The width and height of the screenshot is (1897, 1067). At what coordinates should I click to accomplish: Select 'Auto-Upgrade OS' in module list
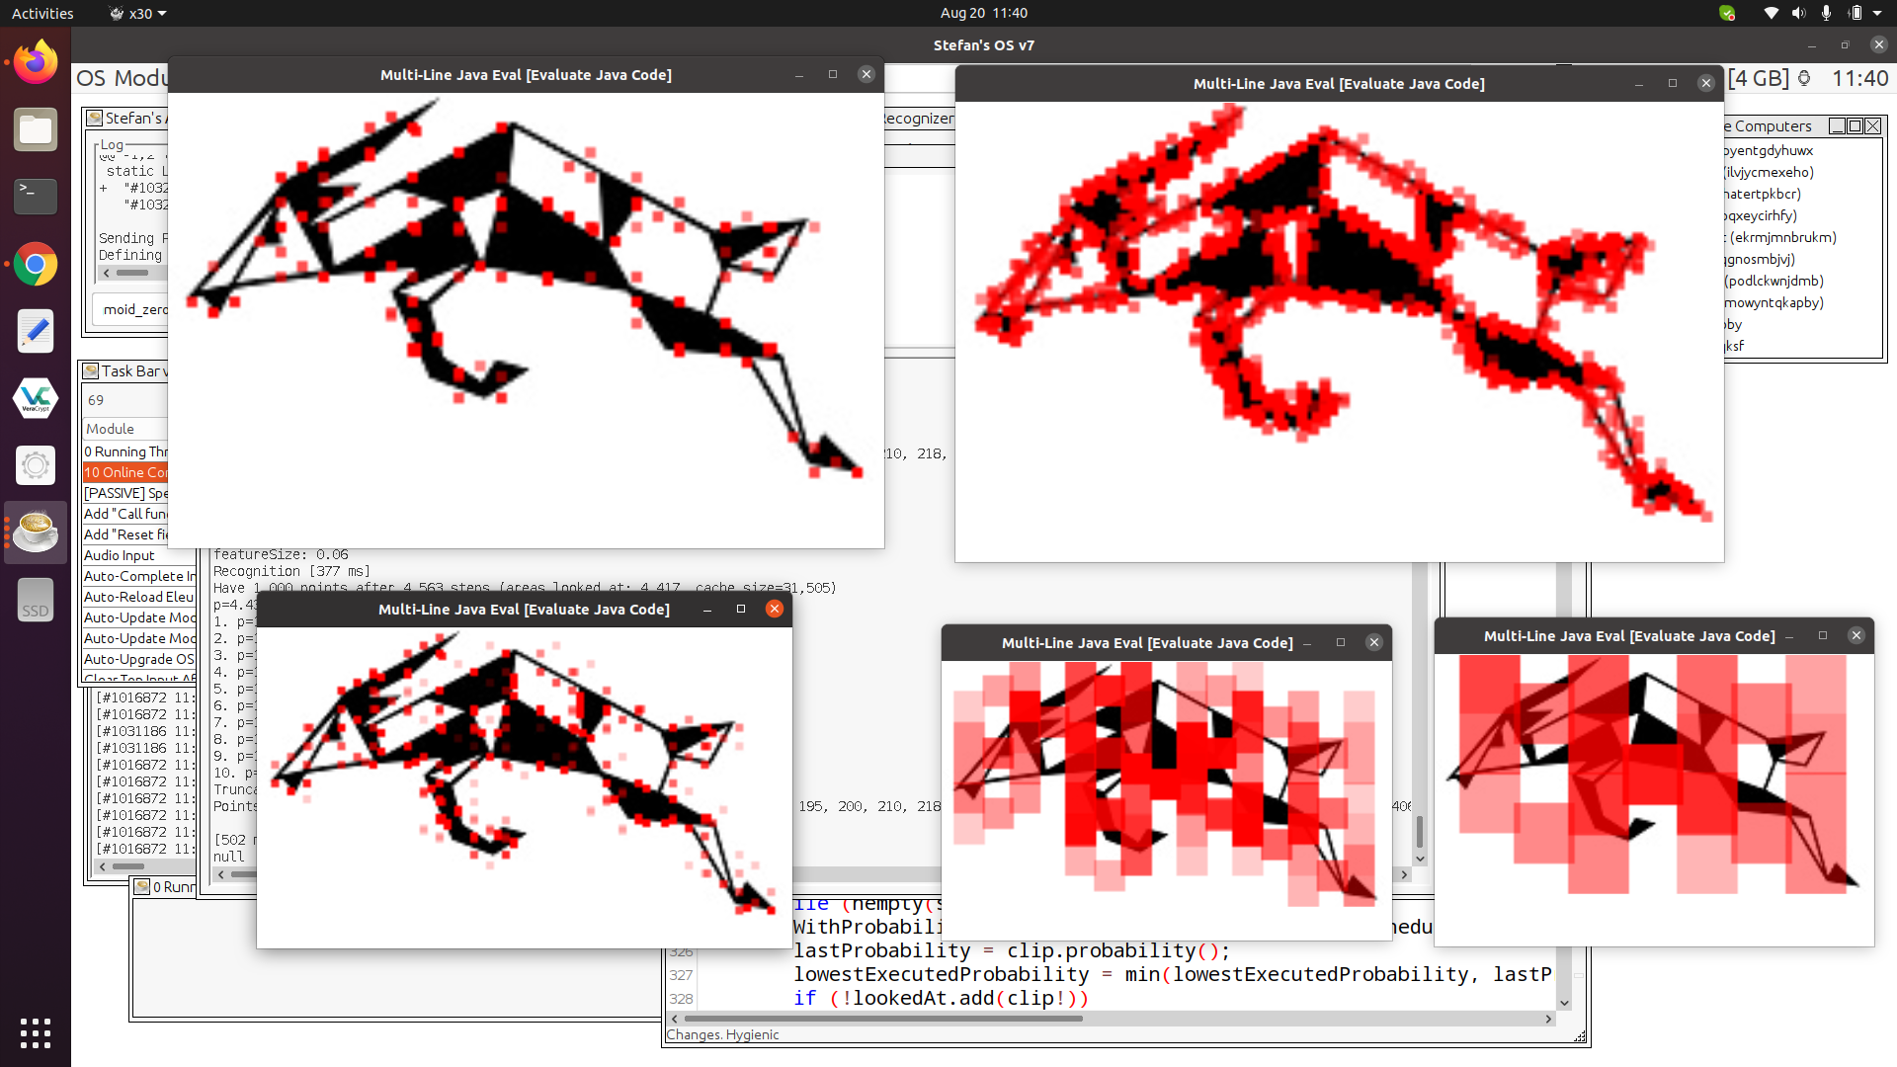(x=138, y=659)
